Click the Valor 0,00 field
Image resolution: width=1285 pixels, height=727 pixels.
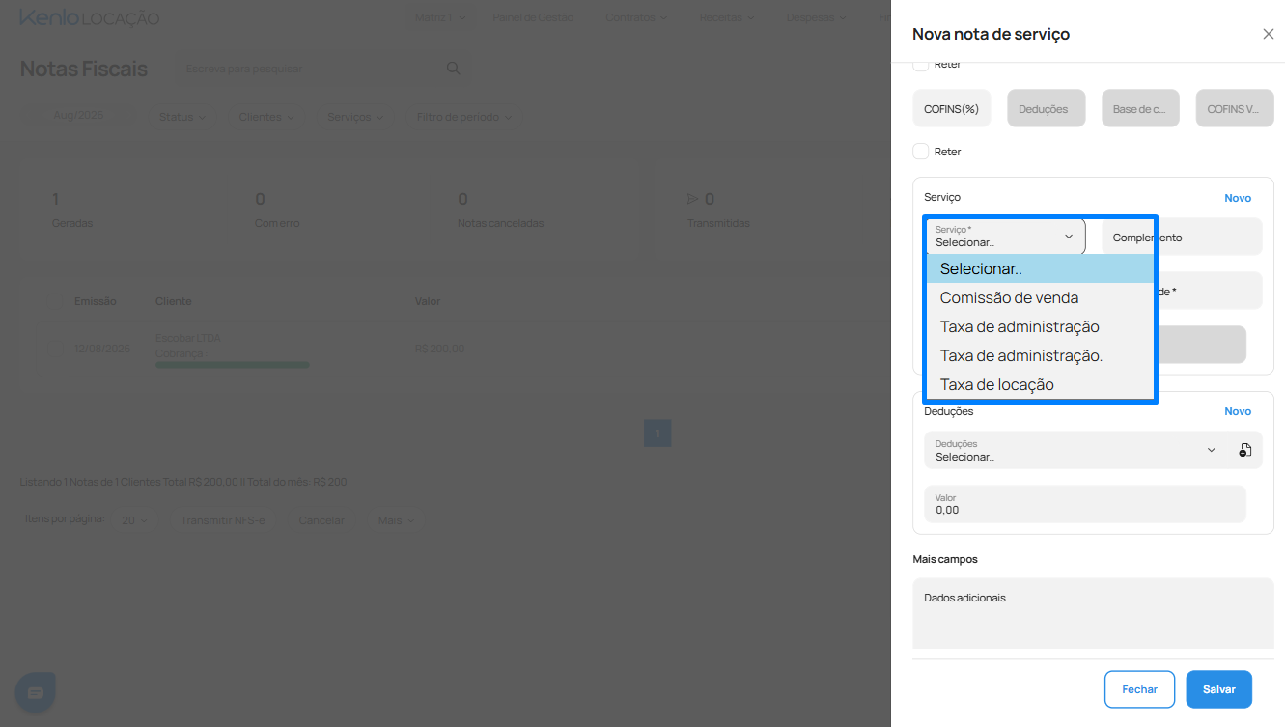1085,504
